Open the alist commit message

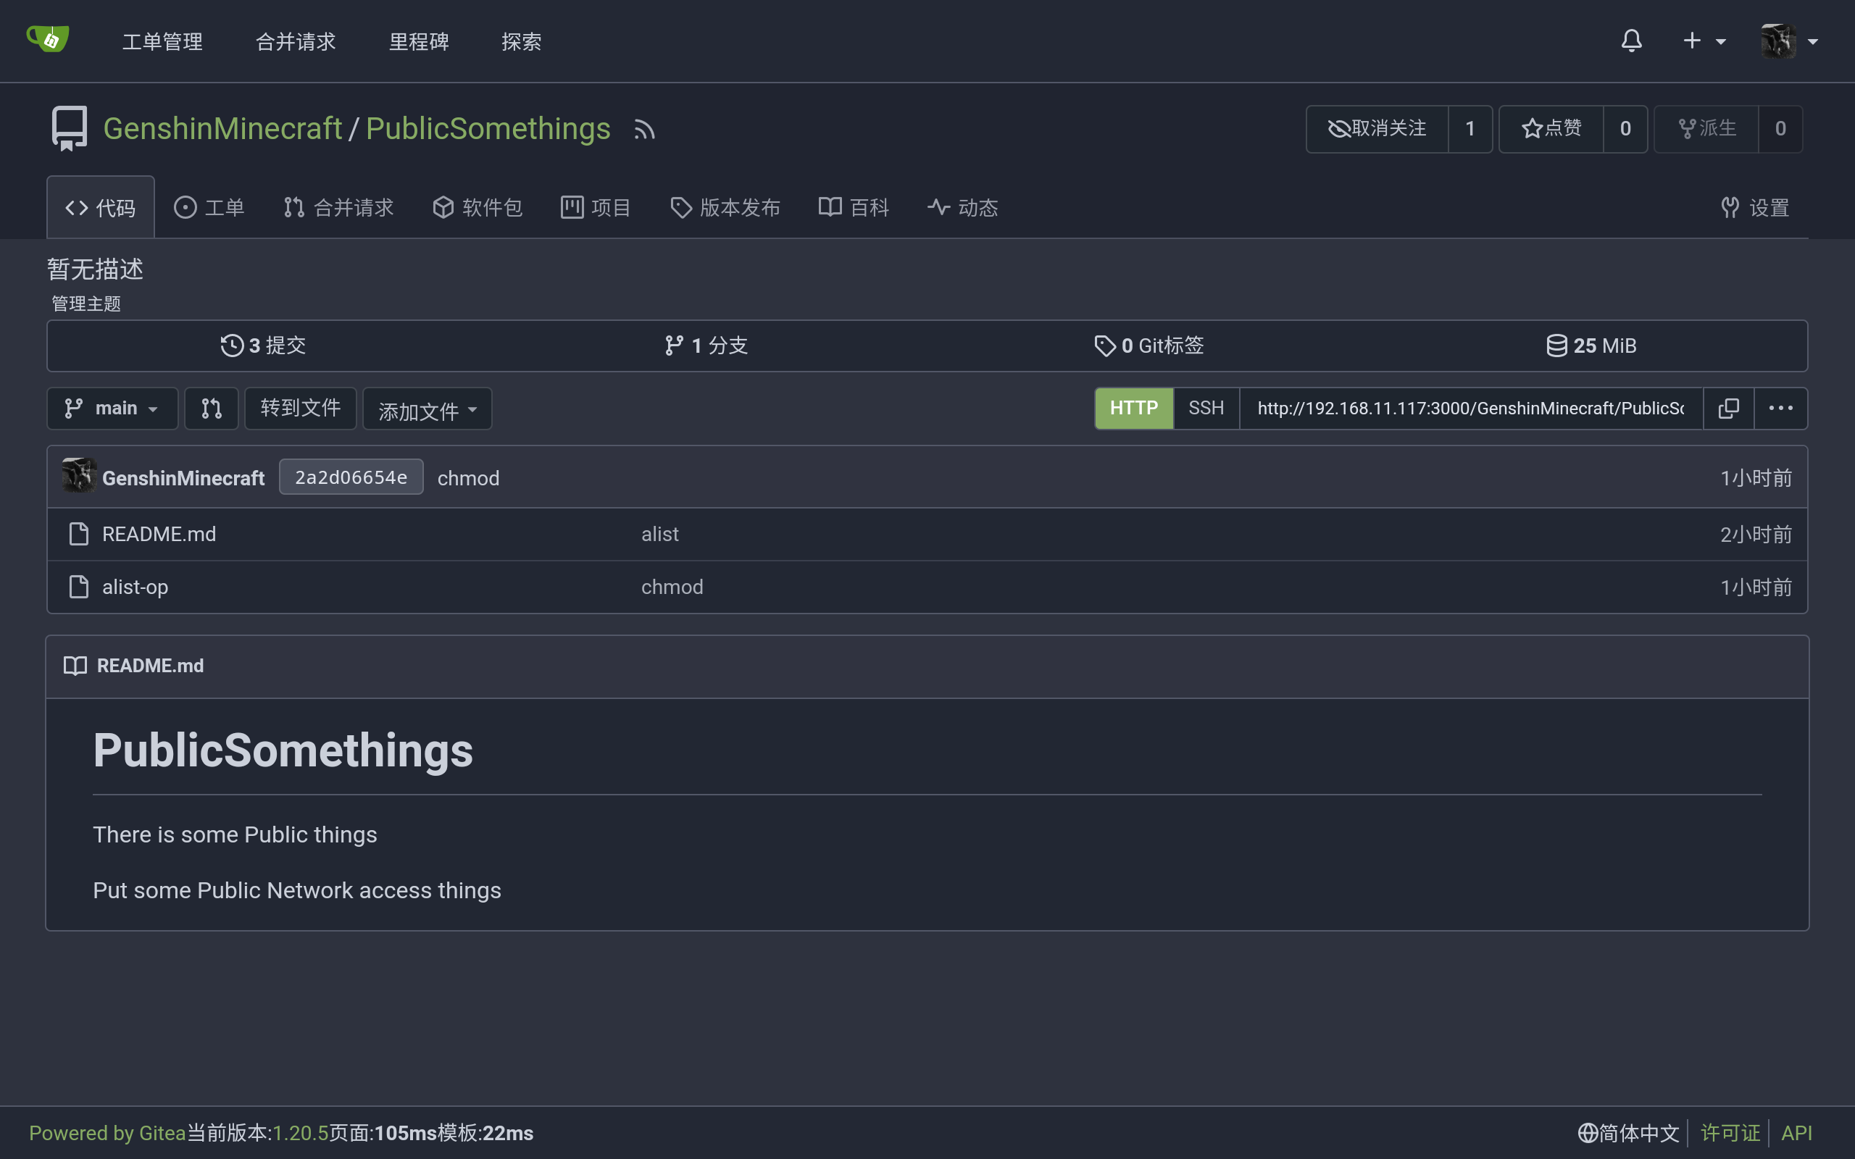660,535
